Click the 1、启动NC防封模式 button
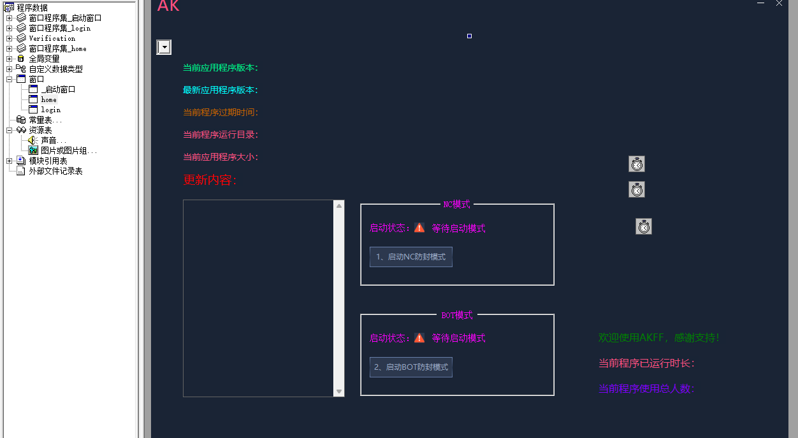Screen dimensions: 798x438 click(x=411, y=257)
